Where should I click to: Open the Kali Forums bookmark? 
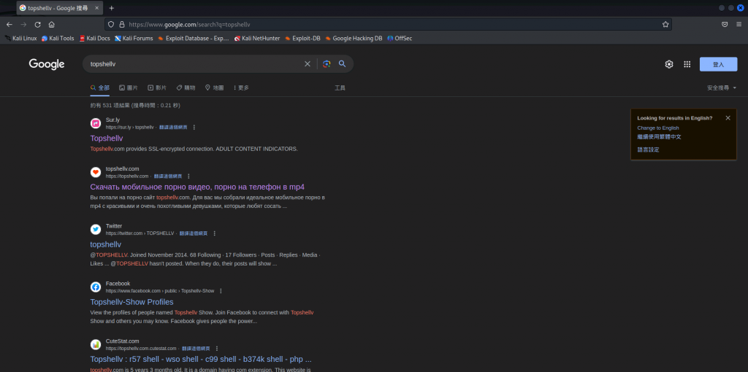134,38
